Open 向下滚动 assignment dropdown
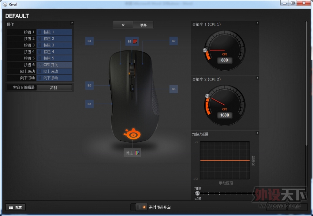The image size is (313, 216). [54, 78]
